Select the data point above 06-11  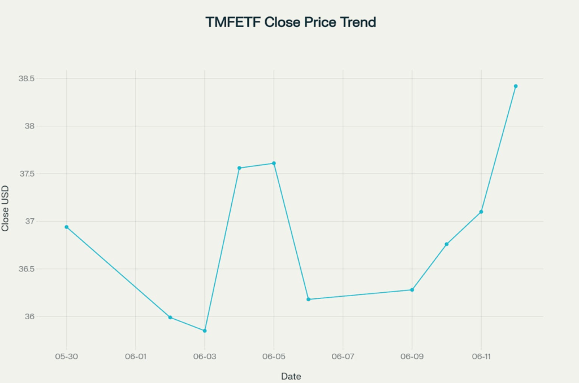pos(481,212)
